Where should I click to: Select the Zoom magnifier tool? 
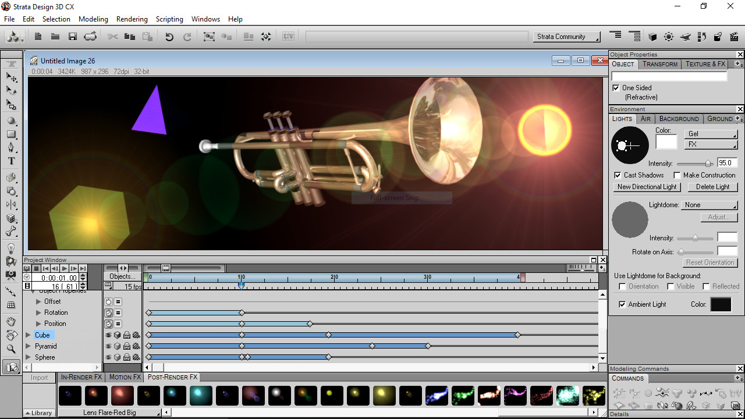click(10, 349)
